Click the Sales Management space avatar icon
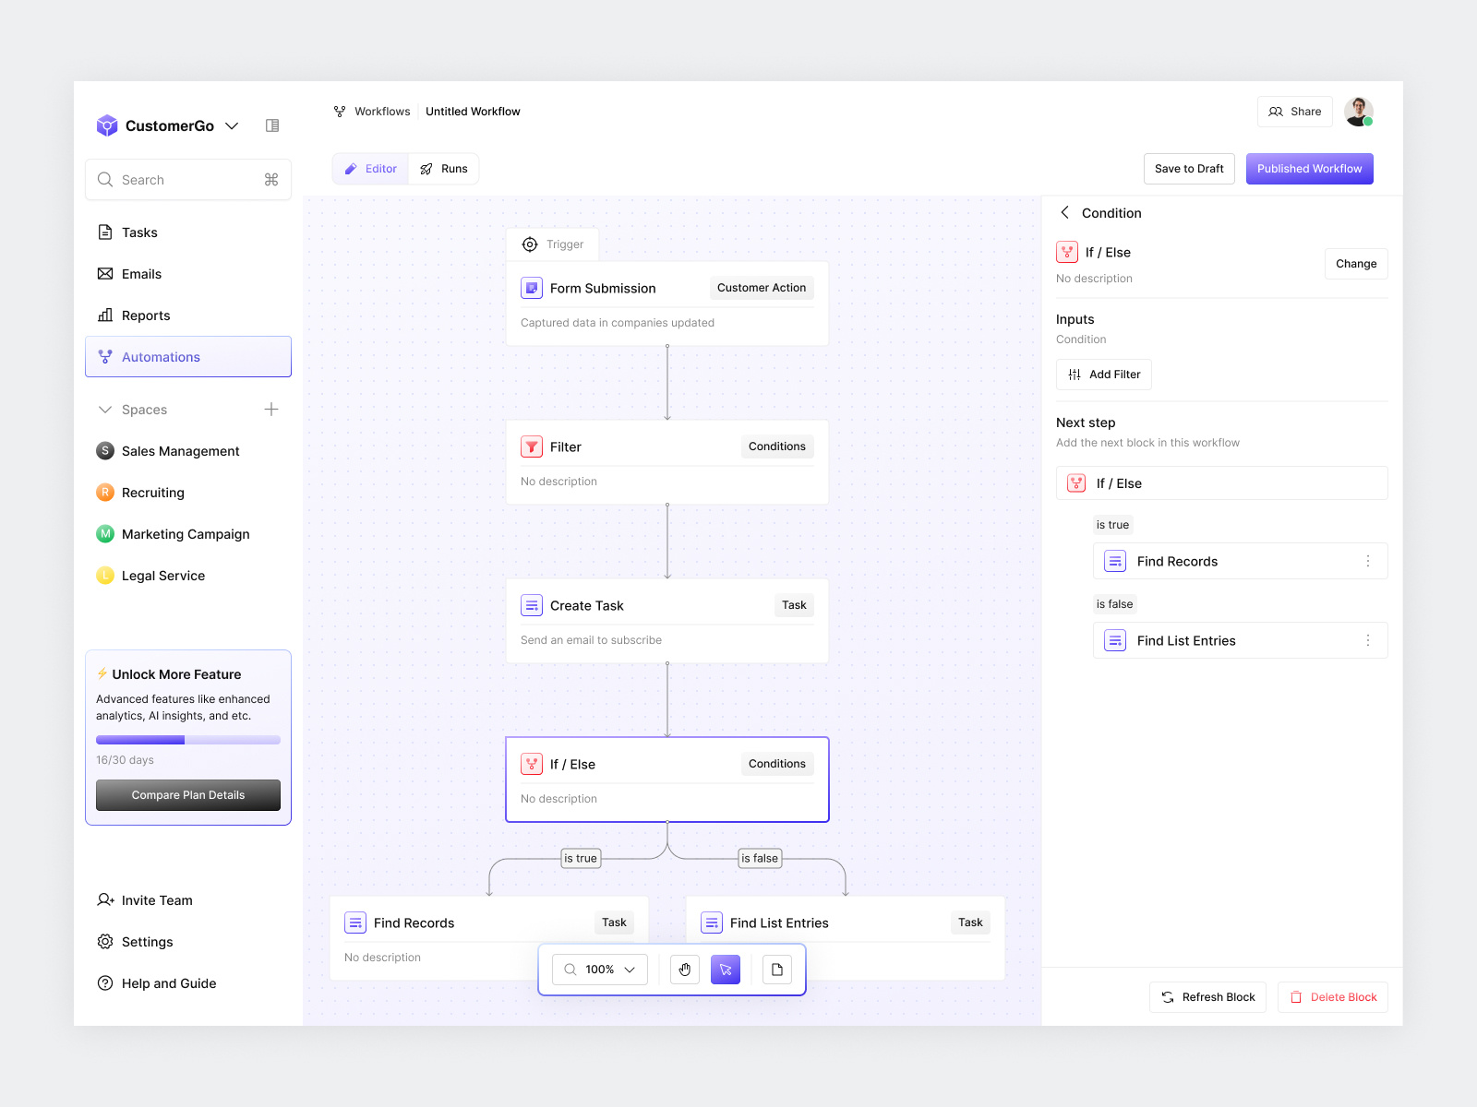 point(104,451)
